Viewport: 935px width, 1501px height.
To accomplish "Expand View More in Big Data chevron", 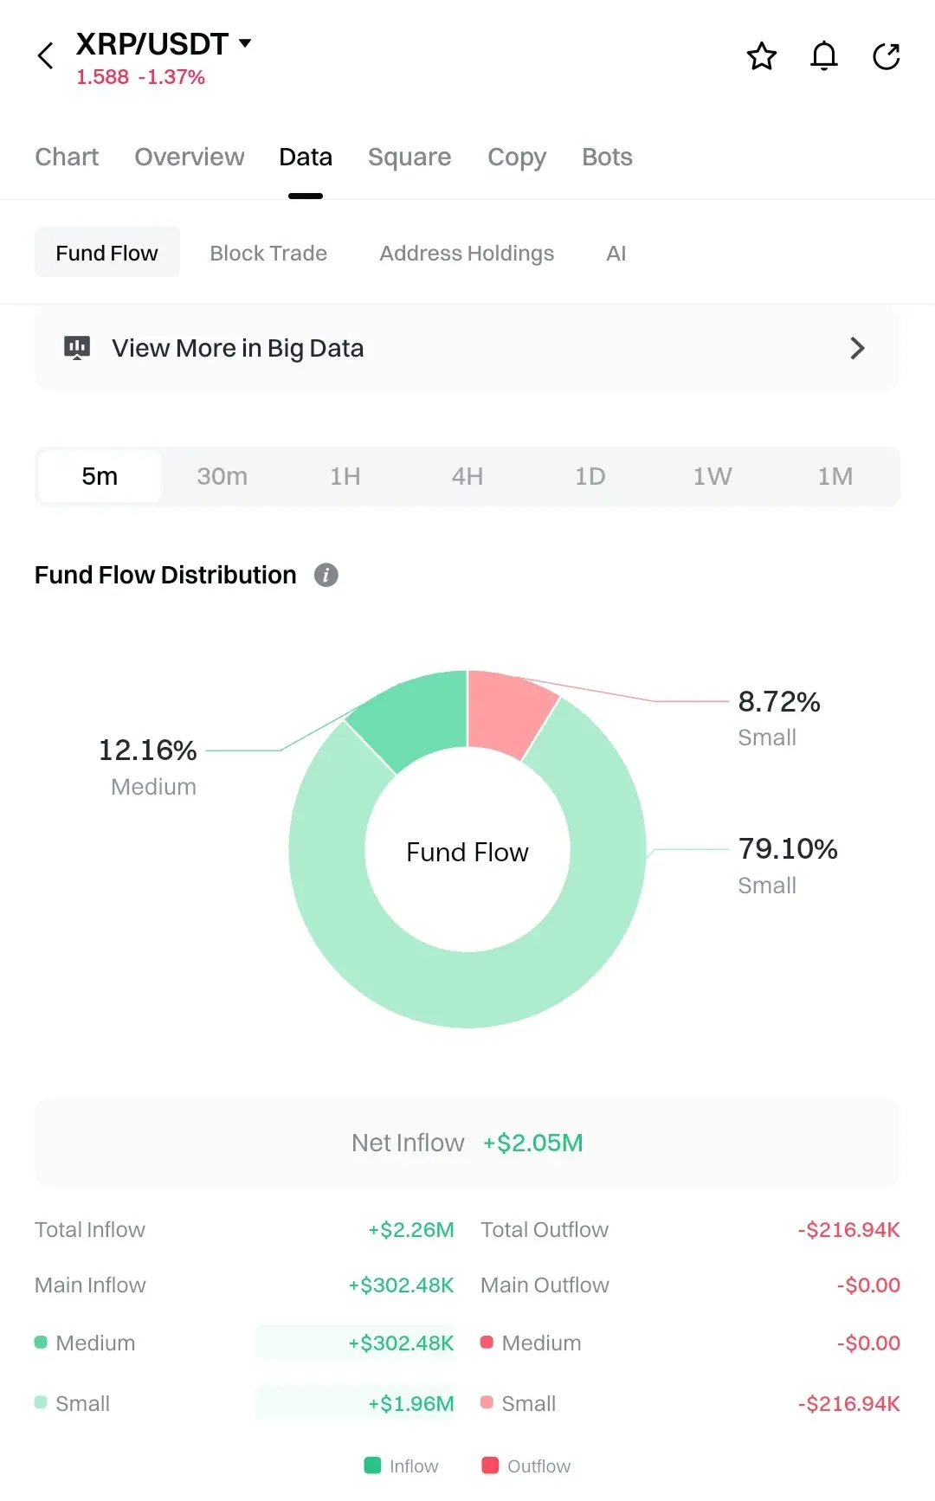I will pos(857,348).
